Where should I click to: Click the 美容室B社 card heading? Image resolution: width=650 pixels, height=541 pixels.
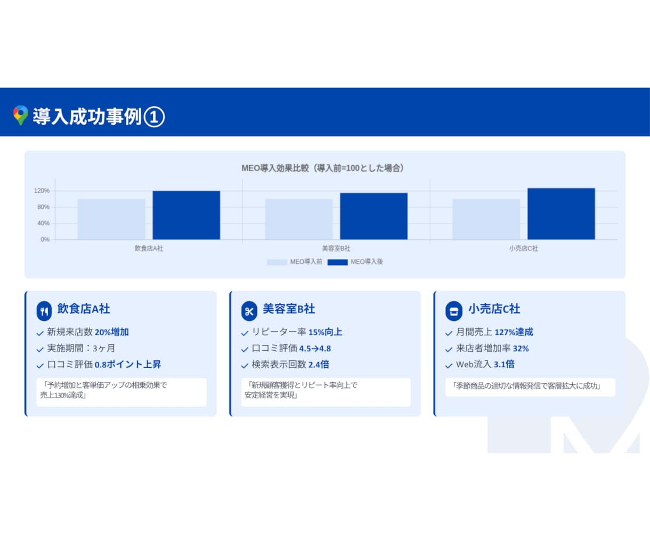pos(289,309)
